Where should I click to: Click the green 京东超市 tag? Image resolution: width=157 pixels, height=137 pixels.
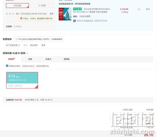77,9
